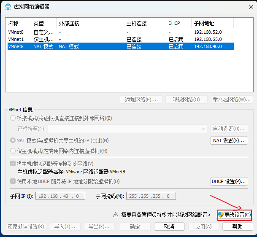This screenshot has width=257, height=237.
Task: Select 仅主机模式 radio button
Action: (x=13, y=151)
